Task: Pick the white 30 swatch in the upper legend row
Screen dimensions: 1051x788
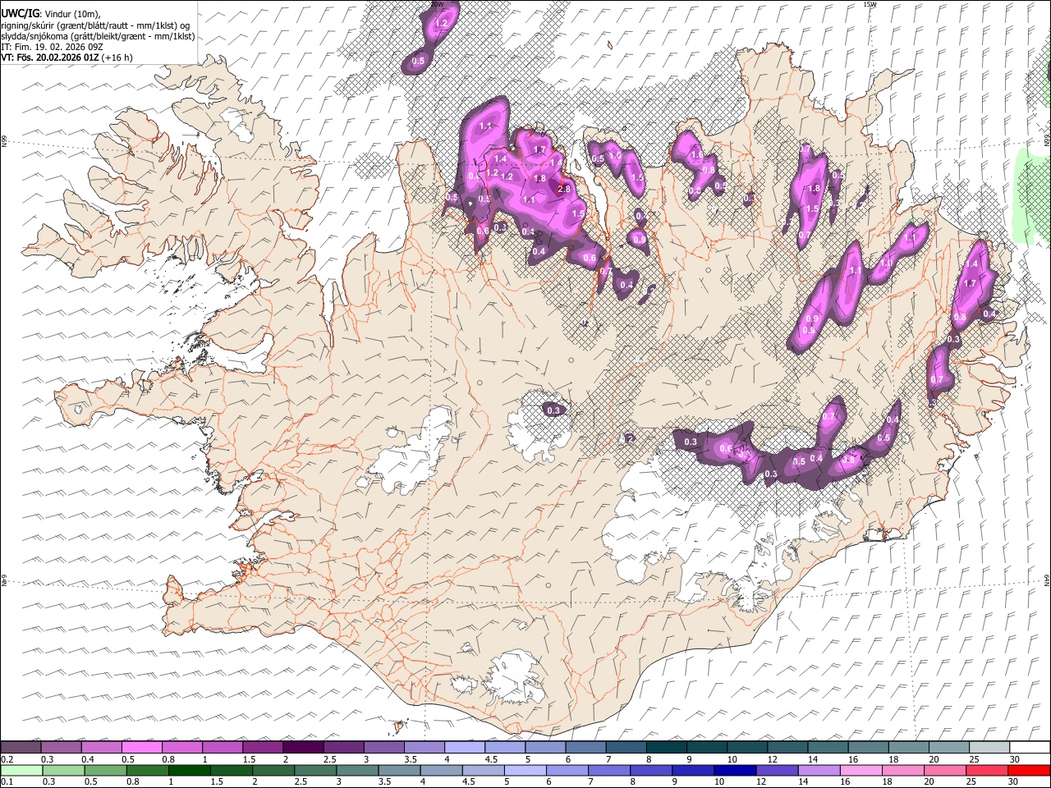Action: [1029, 748]
